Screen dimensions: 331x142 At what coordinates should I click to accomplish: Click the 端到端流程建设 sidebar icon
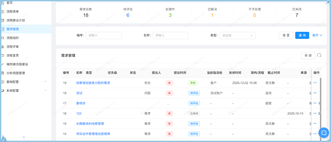pos(3,64)
